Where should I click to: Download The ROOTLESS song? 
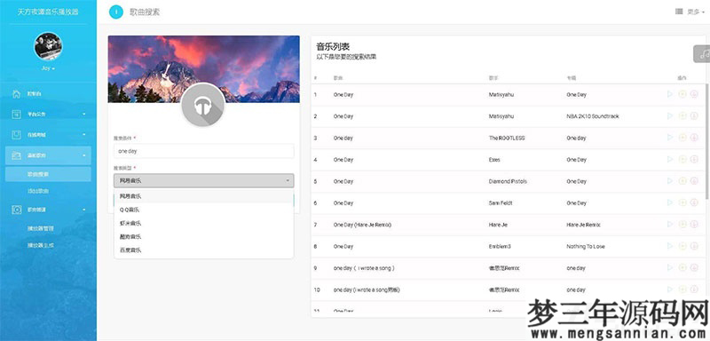click(694, 138)
